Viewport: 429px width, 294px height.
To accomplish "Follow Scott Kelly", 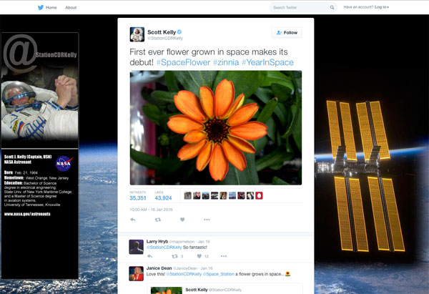I will pyautogui.click(x=287, y=33).
